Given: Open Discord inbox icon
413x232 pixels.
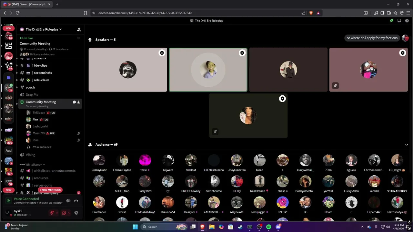Looking at the screenshot, I should (x=399, y=21).
